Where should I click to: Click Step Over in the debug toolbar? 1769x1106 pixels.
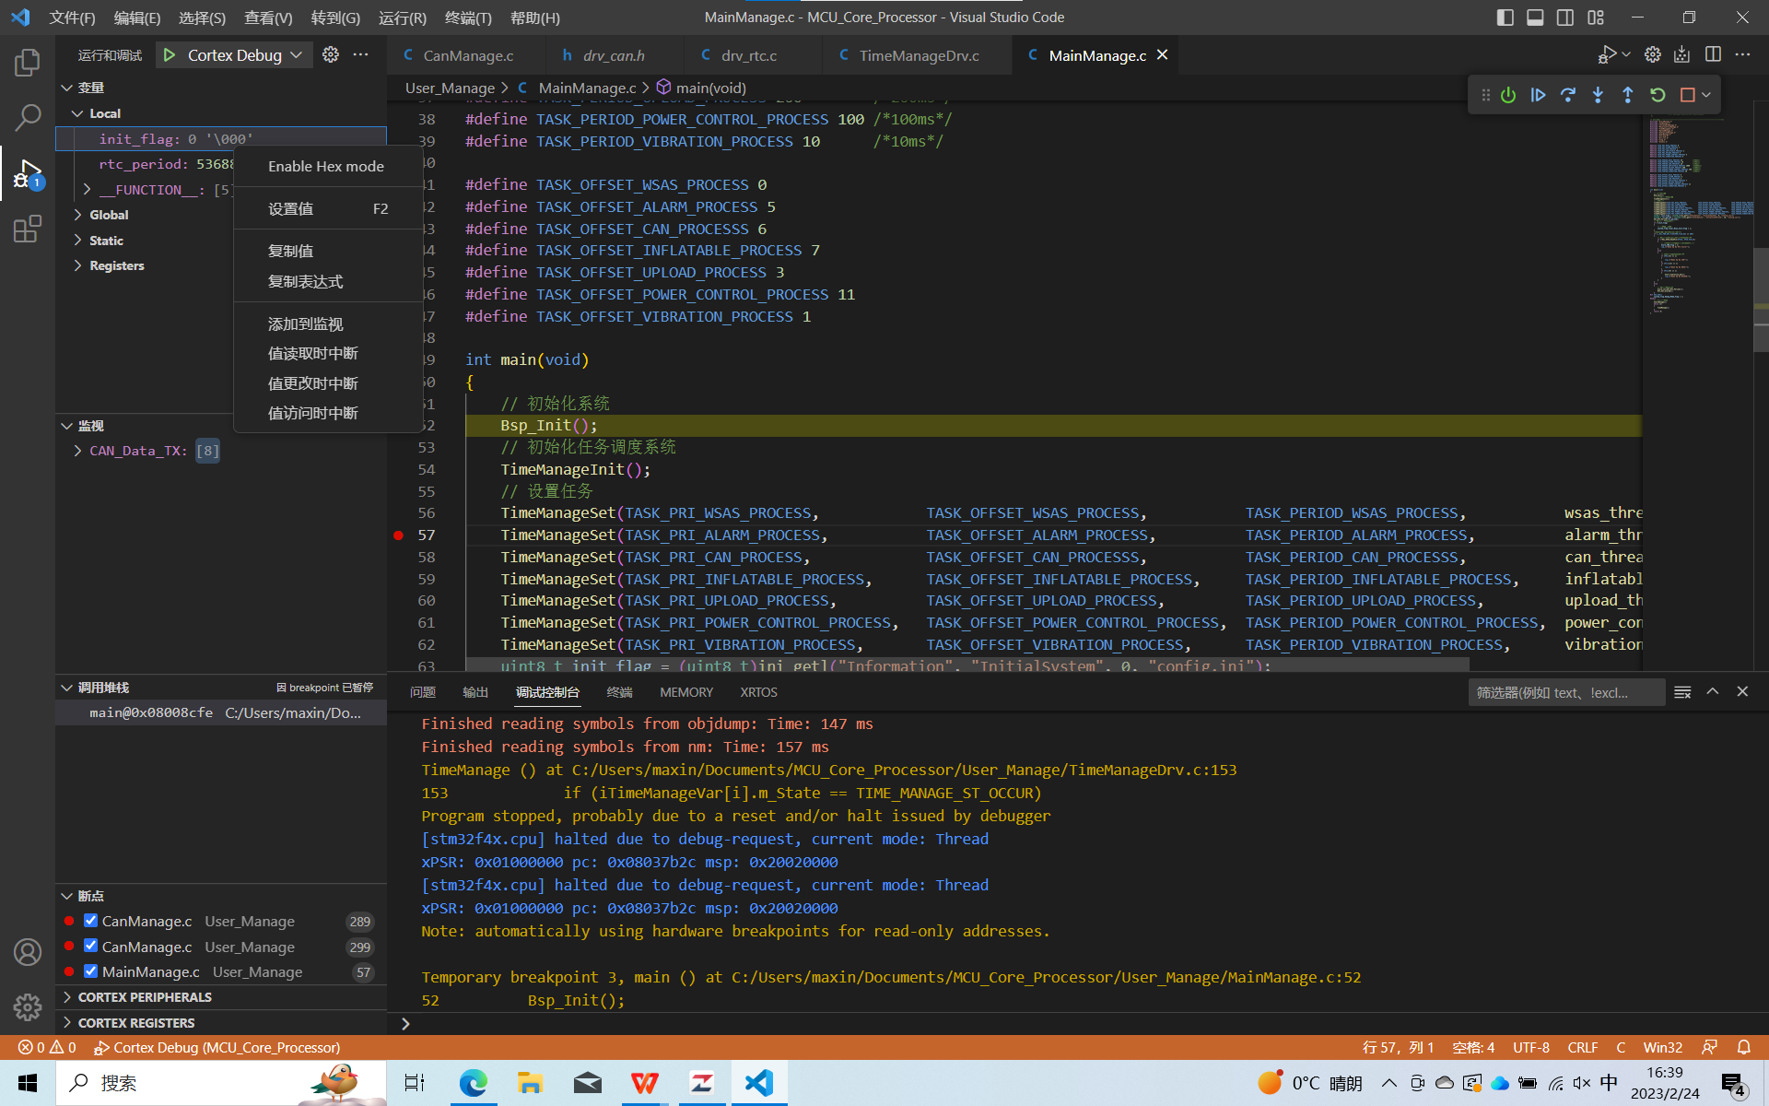coord(1568,94)
